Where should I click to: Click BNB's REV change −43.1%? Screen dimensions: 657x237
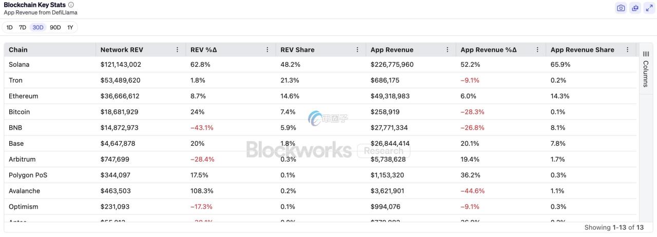tap(202, 128)
